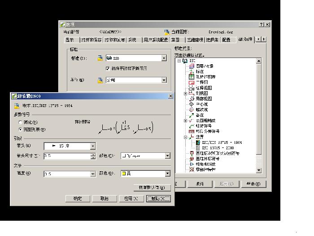
Task: Click drawing icon beside the 标准 (S) dropdown
Action: (x=100, y=58)
